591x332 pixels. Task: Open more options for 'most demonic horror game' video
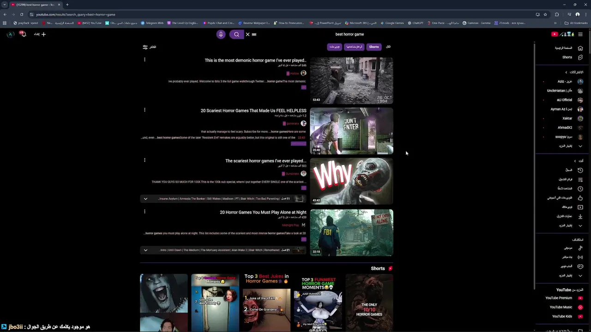[x=145, y=59]
